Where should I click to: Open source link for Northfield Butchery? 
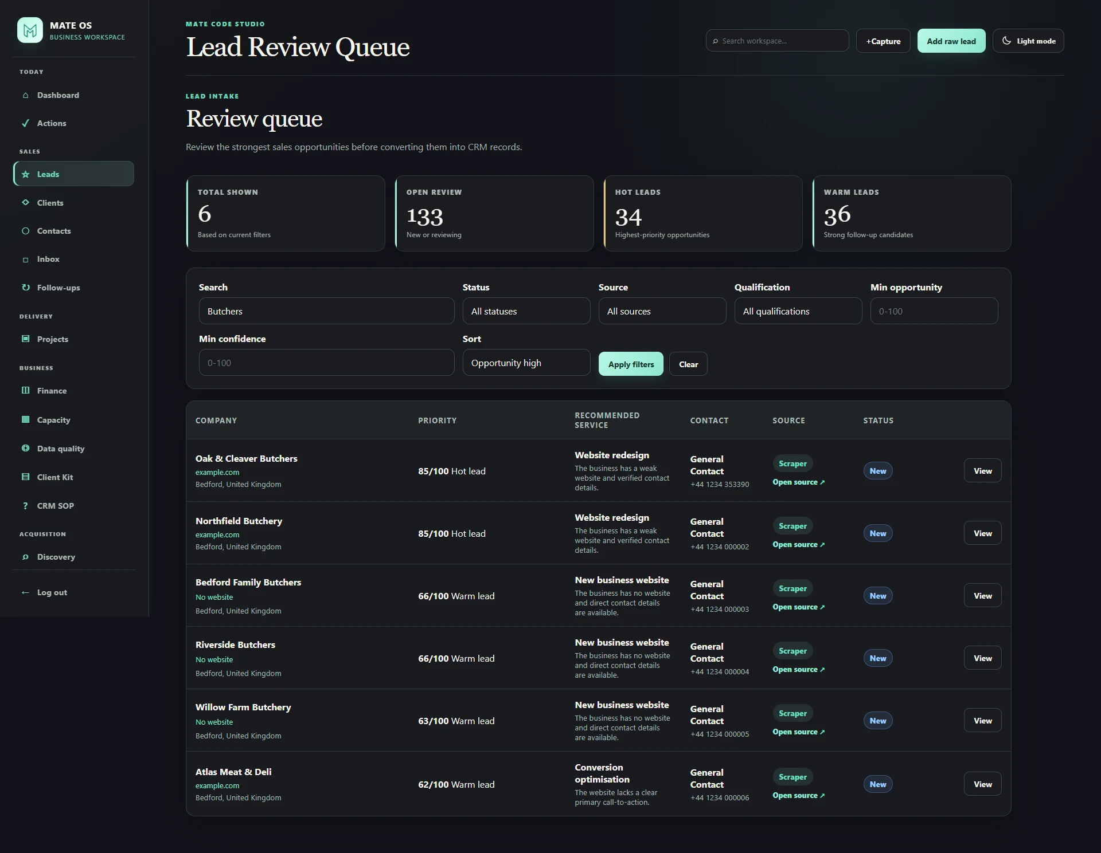pos(798,544)
